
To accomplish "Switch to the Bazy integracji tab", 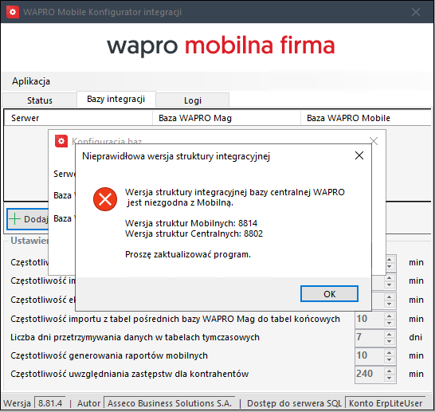I will 116,99.
